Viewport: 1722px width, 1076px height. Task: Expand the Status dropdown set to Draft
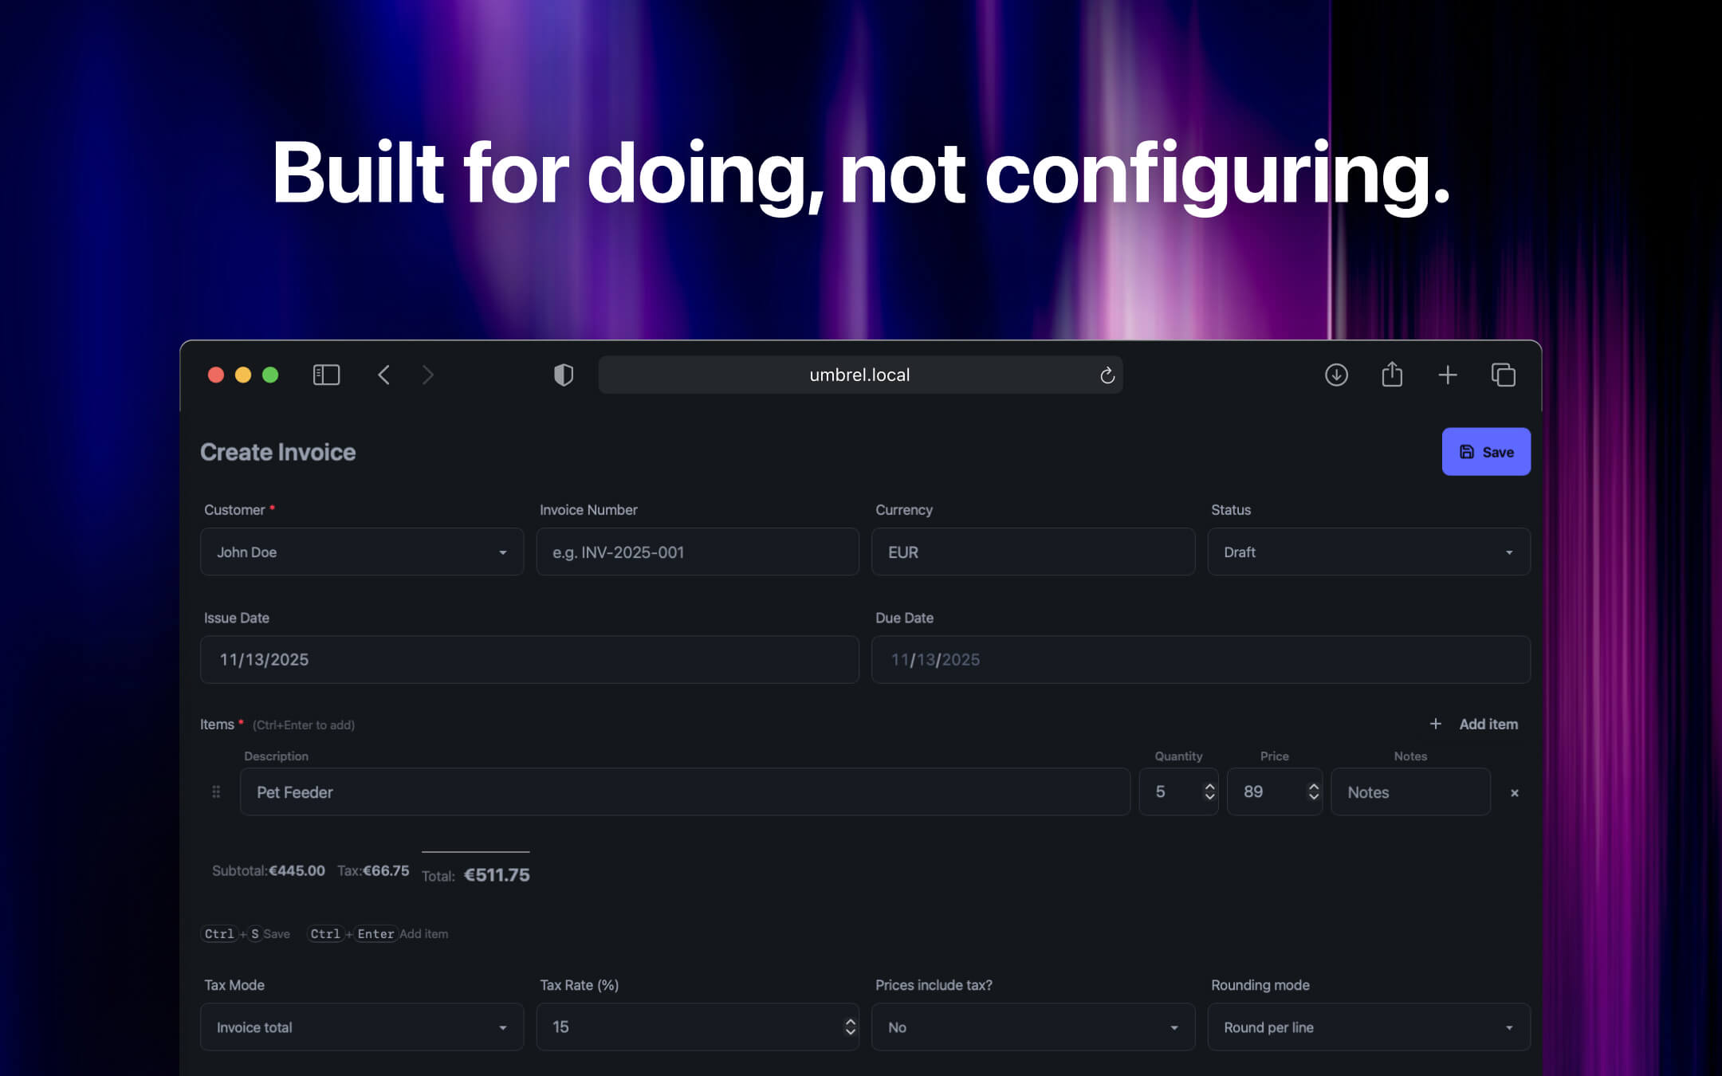(x=1368, y=552)
